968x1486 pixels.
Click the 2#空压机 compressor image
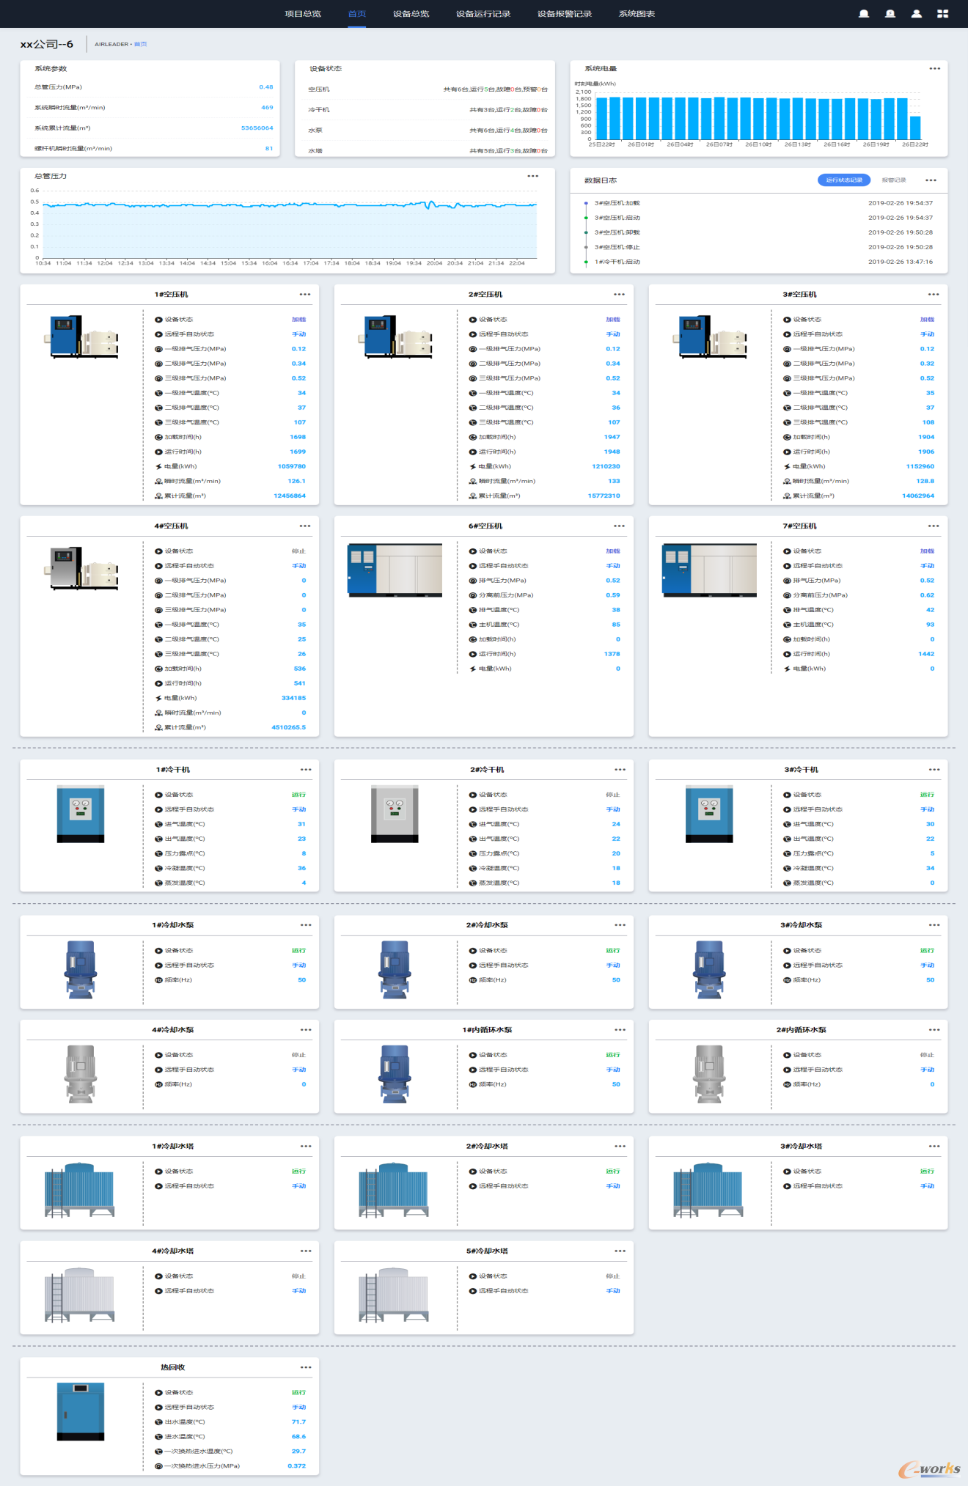coord(396,337)
